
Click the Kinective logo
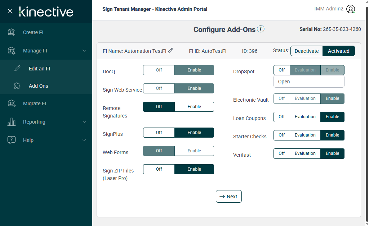coord(46,12)
